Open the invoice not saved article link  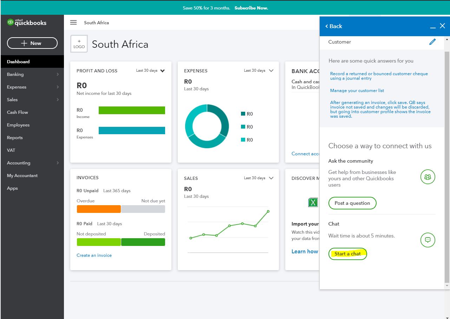point(380,109)
